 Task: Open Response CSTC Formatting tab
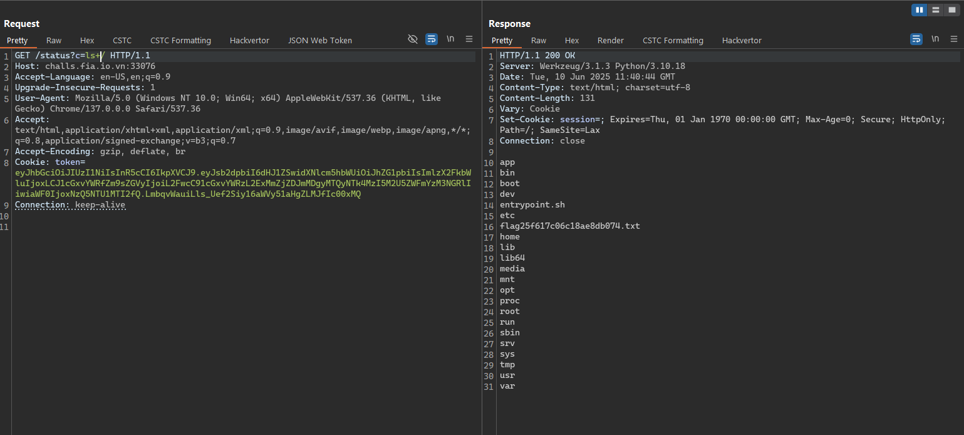pos(673,40)
